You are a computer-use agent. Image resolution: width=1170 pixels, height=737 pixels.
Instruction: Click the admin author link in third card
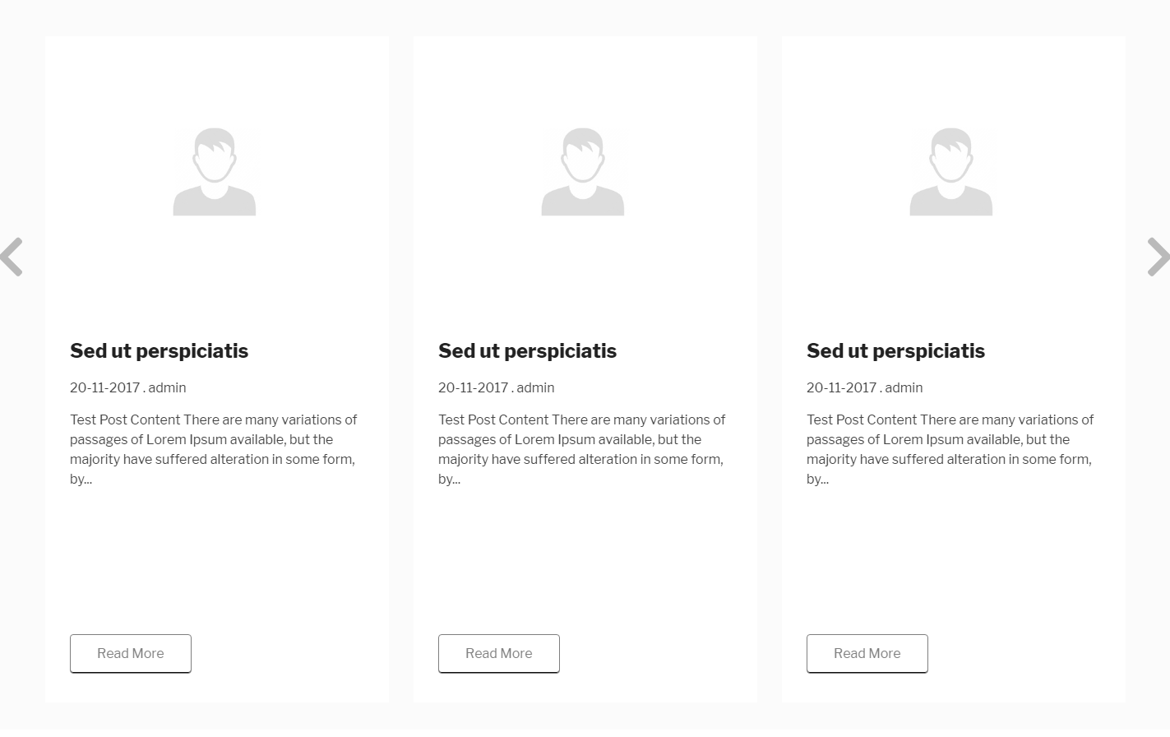(x=904, y=388)
